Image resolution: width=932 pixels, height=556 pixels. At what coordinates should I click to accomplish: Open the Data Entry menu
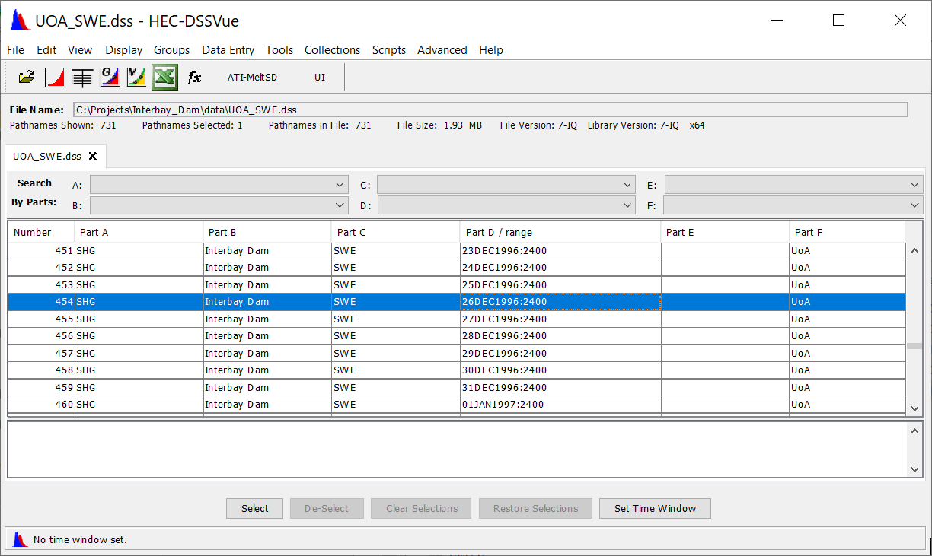point(228,50)
